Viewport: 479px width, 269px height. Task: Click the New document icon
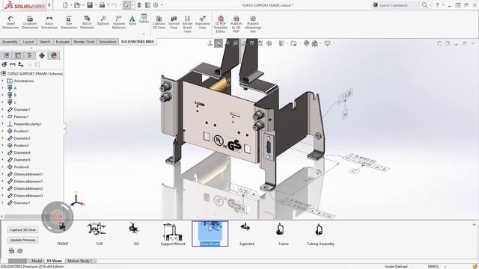pos(65,5)
